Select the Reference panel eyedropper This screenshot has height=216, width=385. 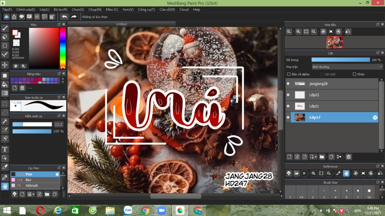pos(338,173)
